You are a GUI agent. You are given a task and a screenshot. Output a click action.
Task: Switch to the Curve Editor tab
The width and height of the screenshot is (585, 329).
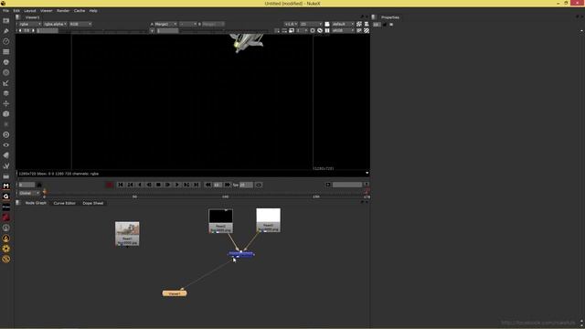coord(64,203)
